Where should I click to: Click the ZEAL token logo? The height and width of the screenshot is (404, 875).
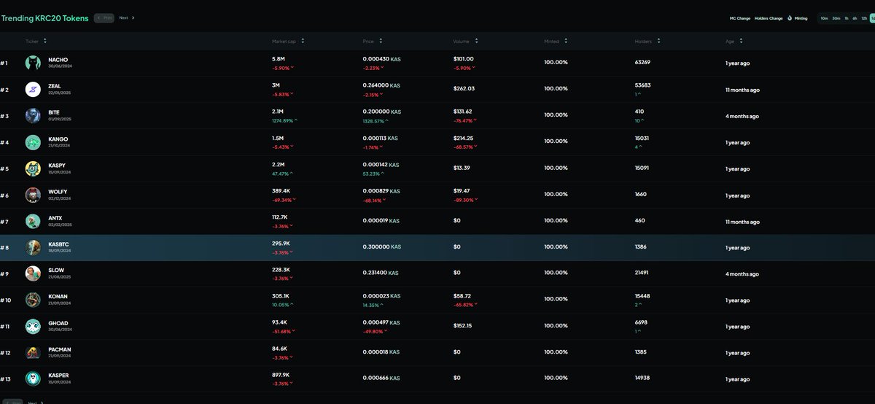coord(33,90)
